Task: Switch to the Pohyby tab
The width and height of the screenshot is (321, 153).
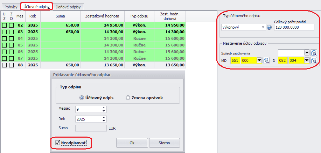Action: (11, 7)
